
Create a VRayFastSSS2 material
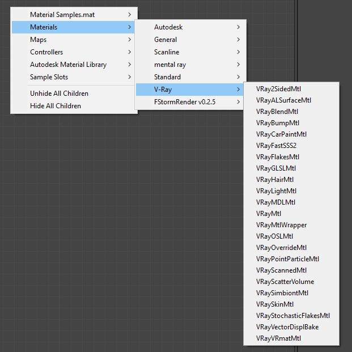coord(291,146)
